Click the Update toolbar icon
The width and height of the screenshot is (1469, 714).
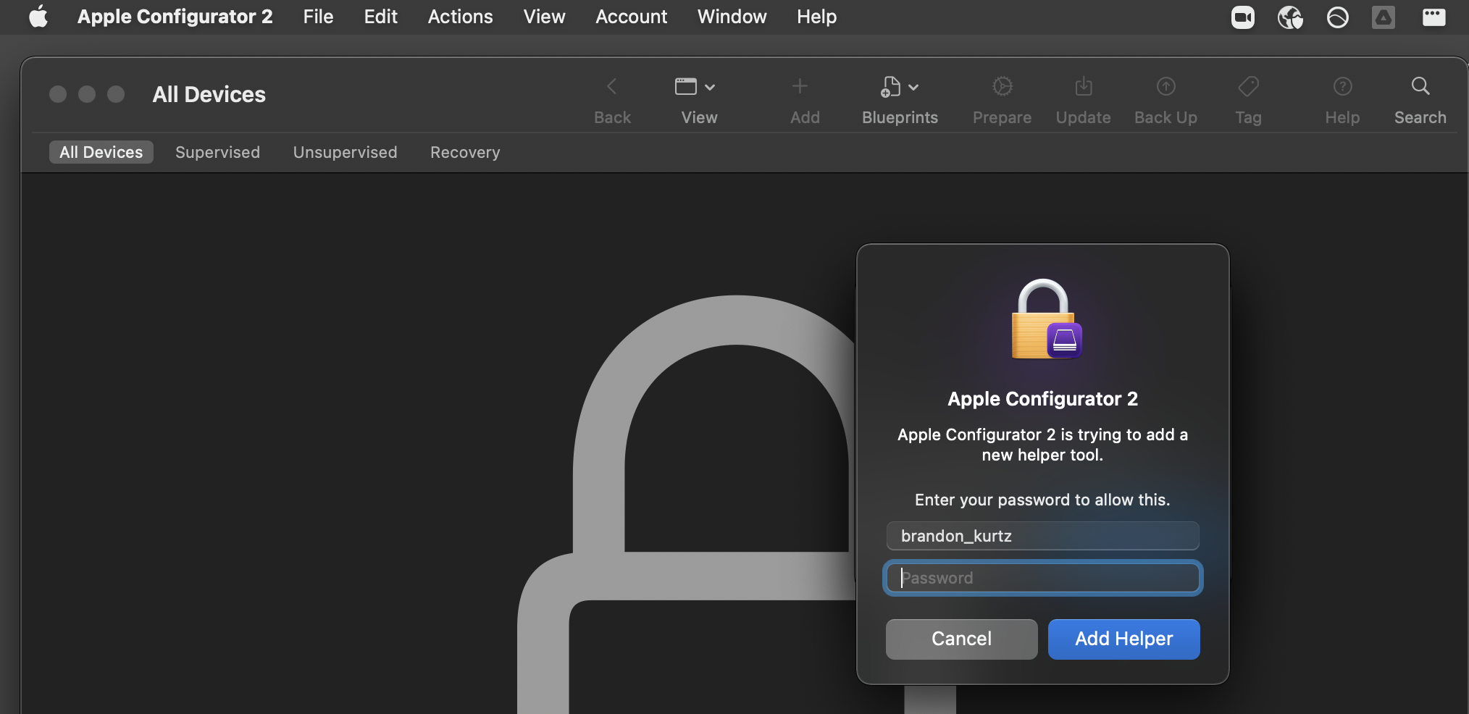(x=1084, y=87)
